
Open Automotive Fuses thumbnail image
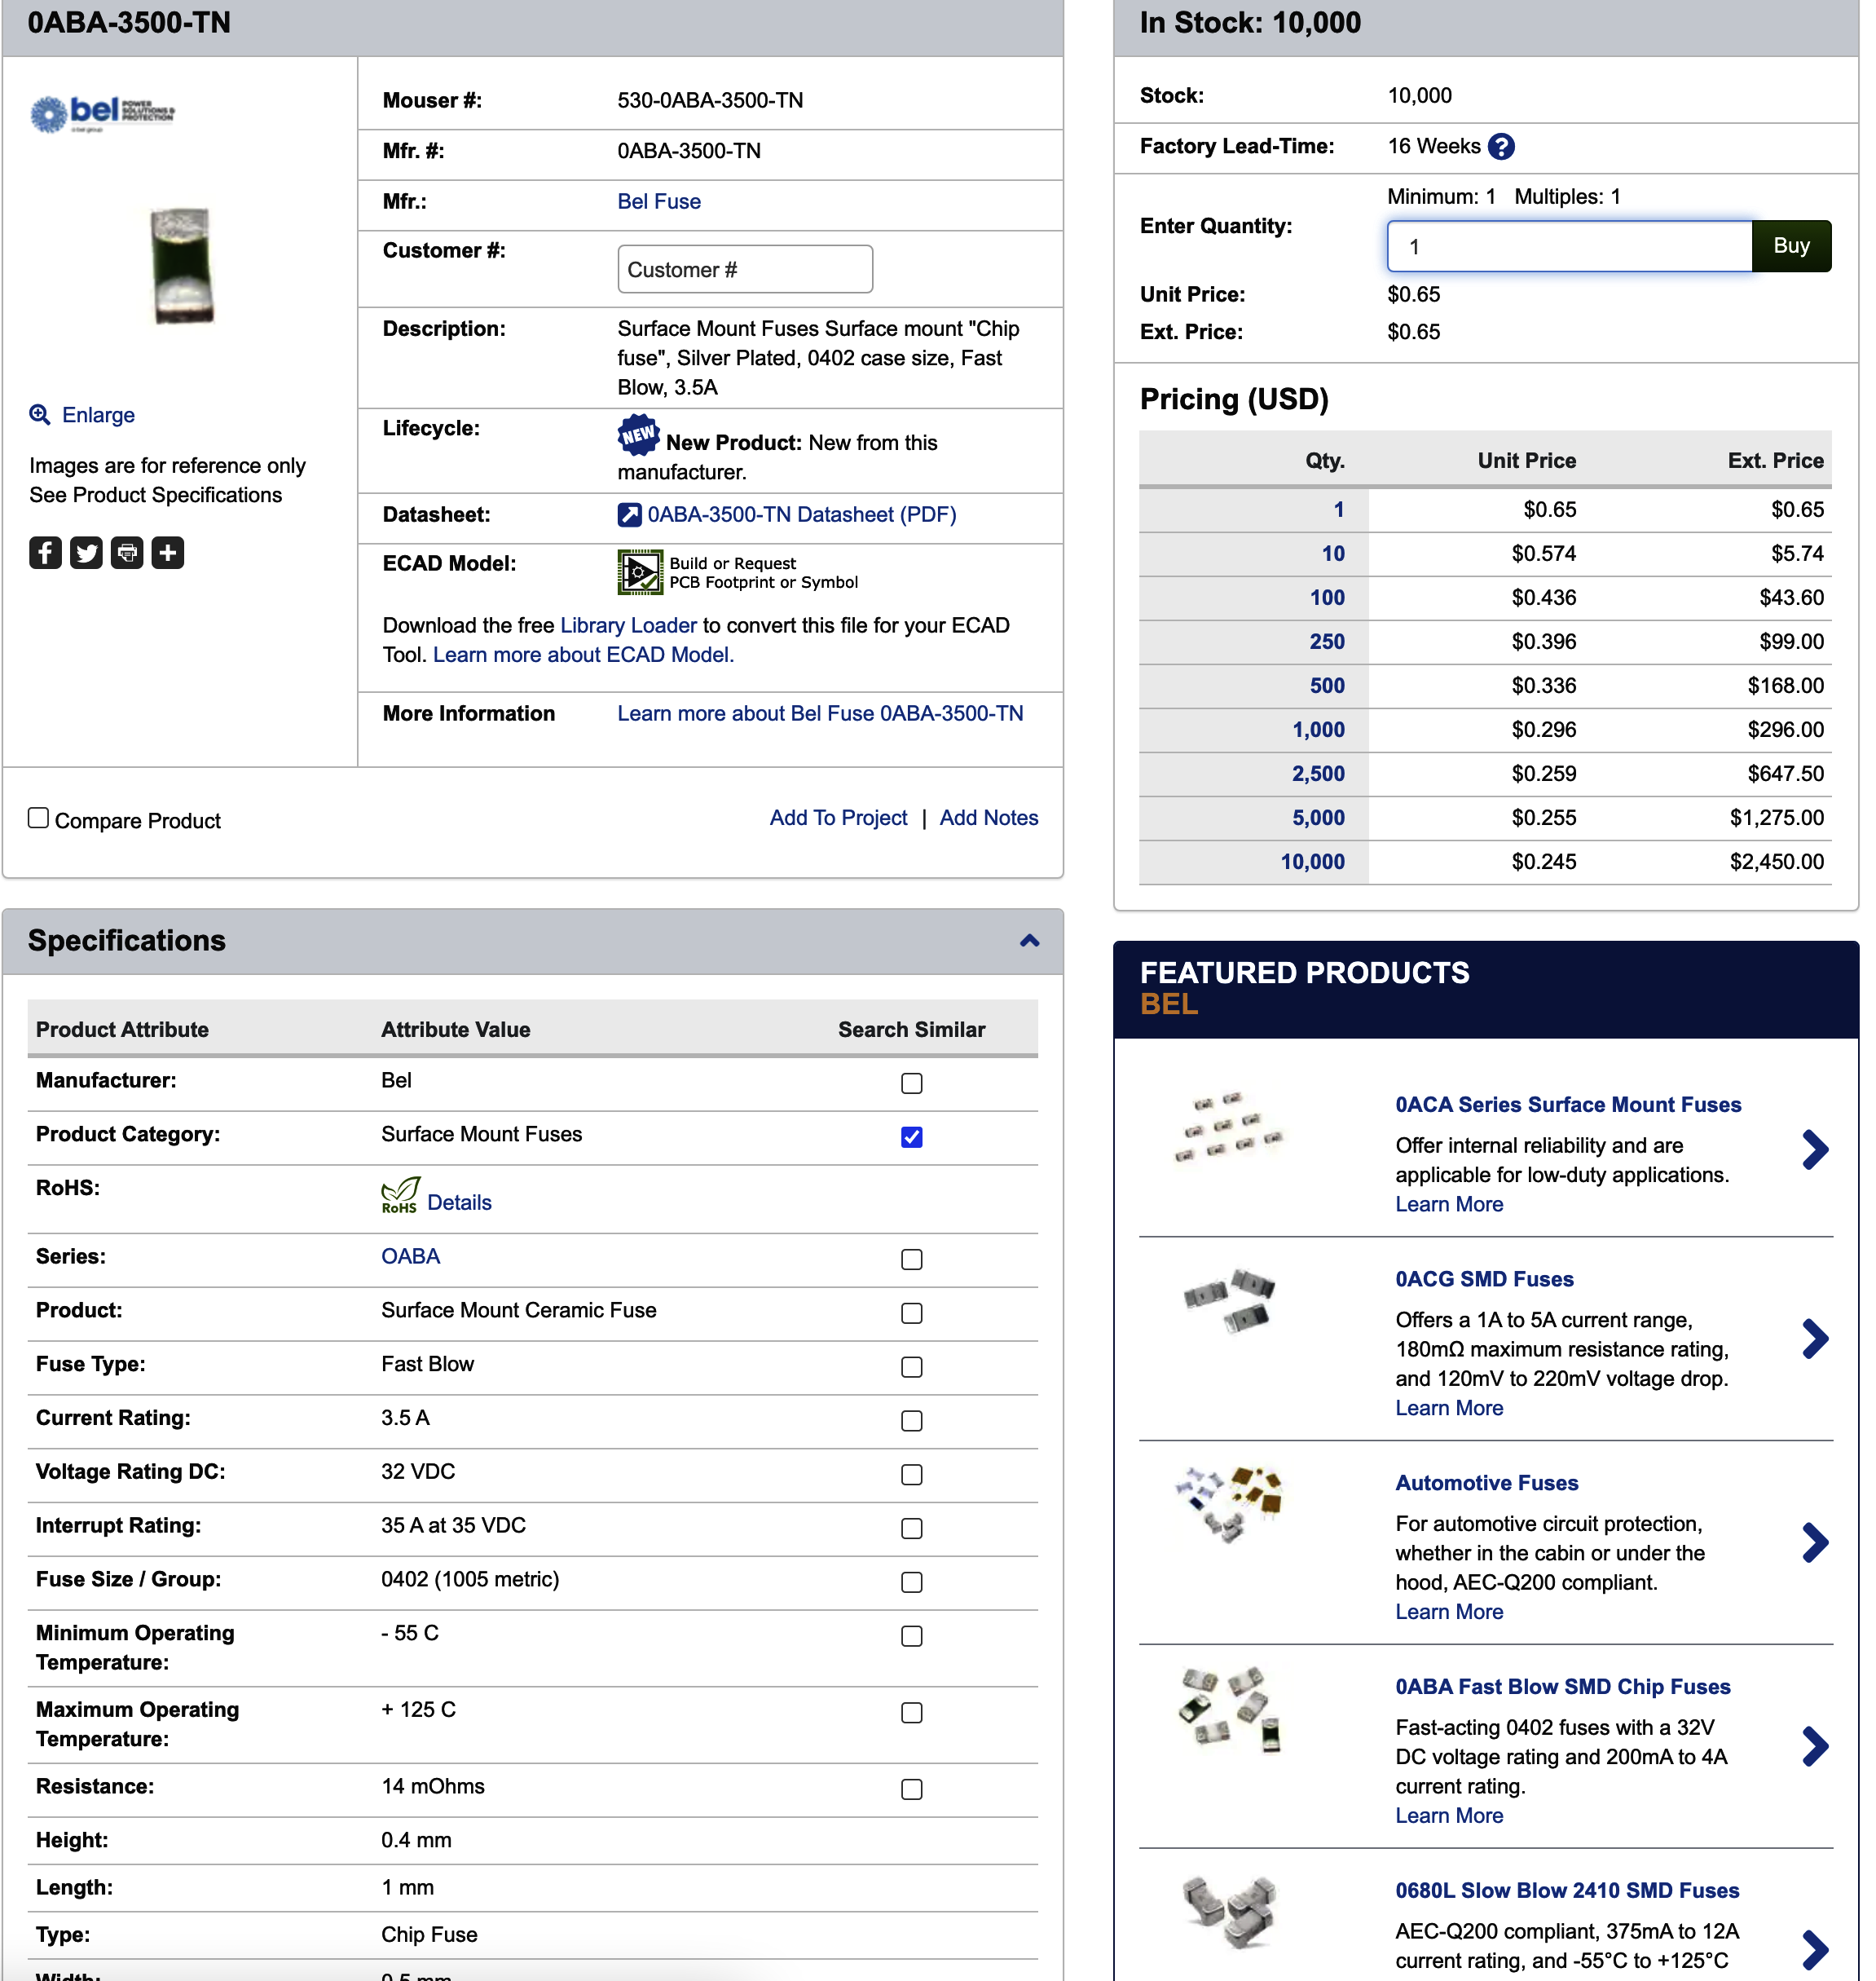point(1229,1504)
